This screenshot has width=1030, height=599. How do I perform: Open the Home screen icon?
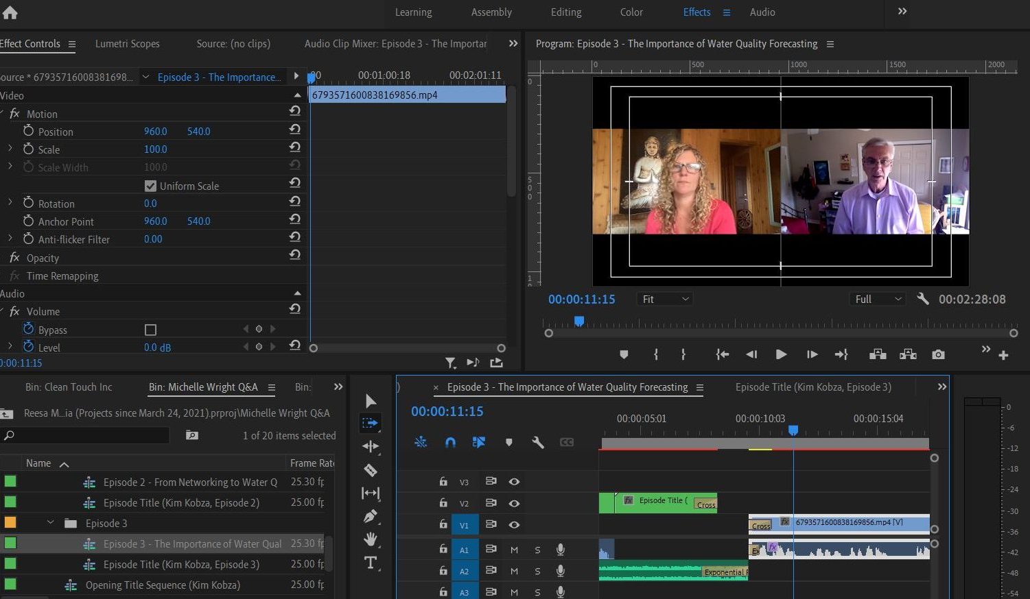coord(10,12)
